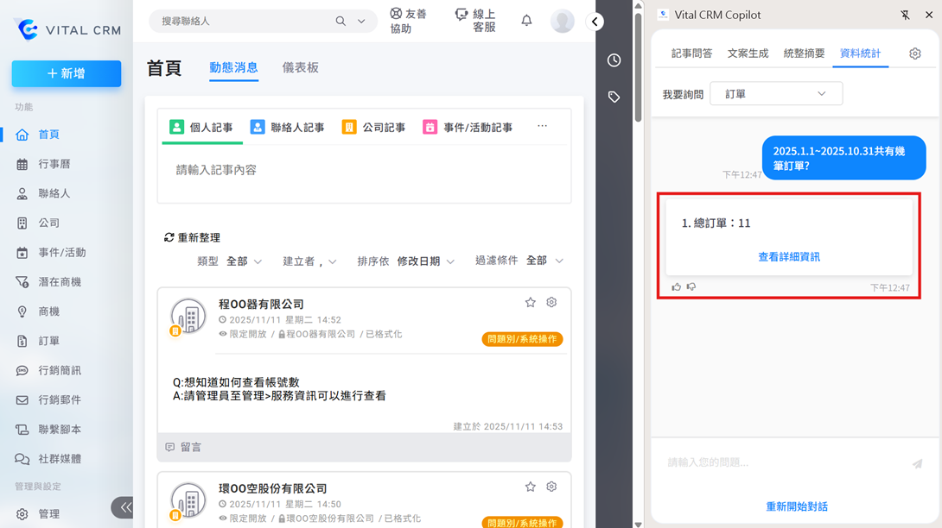Click thumbs up on Copilot answer
Screen dimensions: 942x528
click(x=677, y=287)
